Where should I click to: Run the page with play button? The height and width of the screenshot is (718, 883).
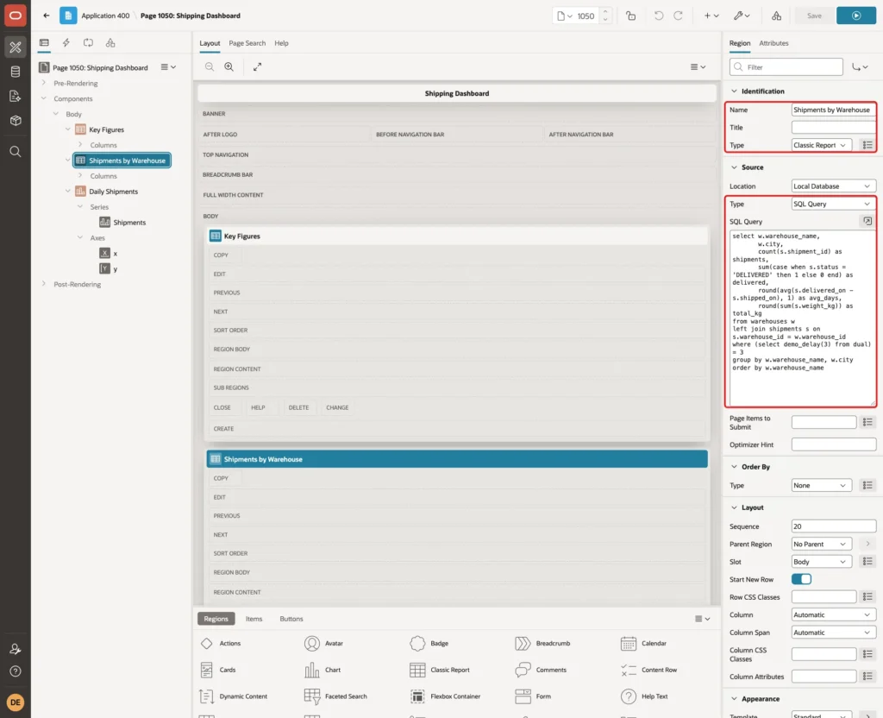click(856, 16)
